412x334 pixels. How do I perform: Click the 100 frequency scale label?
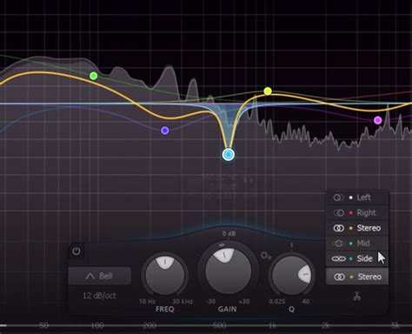click(97, 325)
